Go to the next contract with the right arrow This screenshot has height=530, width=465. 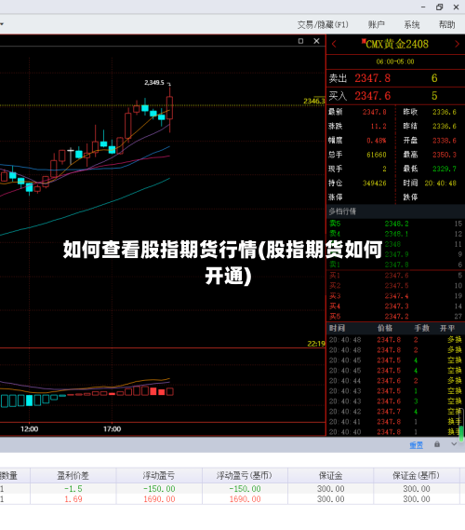coord(457,44)
